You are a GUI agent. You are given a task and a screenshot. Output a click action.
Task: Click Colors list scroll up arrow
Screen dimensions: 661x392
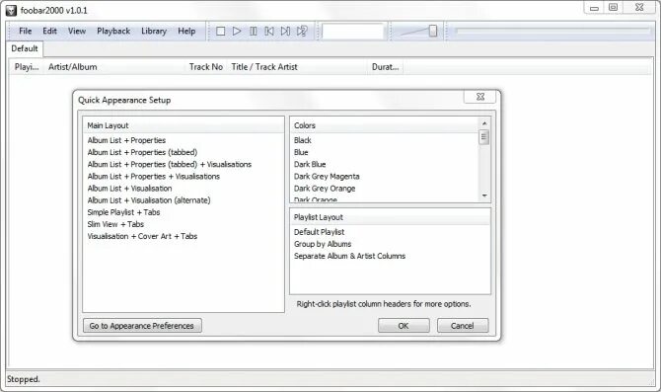[484, 123]
